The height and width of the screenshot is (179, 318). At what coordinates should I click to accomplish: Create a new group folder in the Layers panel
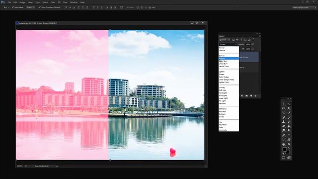point(246,96)
